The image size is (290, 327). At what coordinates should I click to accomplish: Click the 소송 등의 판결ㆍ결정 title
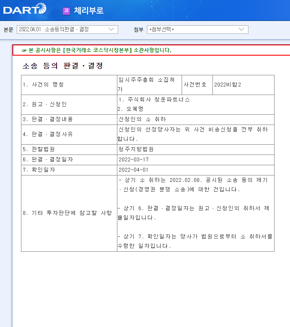click(63, 65)
